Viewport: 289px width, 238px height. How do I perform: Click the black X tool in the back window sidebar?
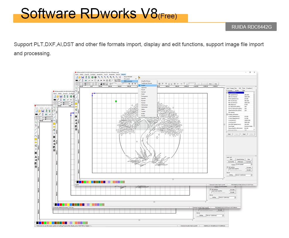(36, 153)
